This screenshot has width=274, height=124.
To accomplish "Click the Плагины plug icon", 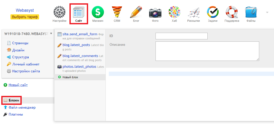I will 5,114.
